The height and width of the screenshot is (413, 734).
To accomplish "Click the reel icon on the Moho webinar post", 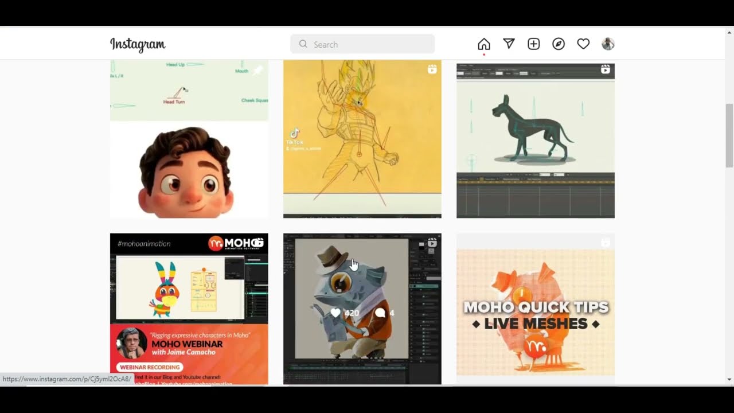I will (x=259, y=243).
